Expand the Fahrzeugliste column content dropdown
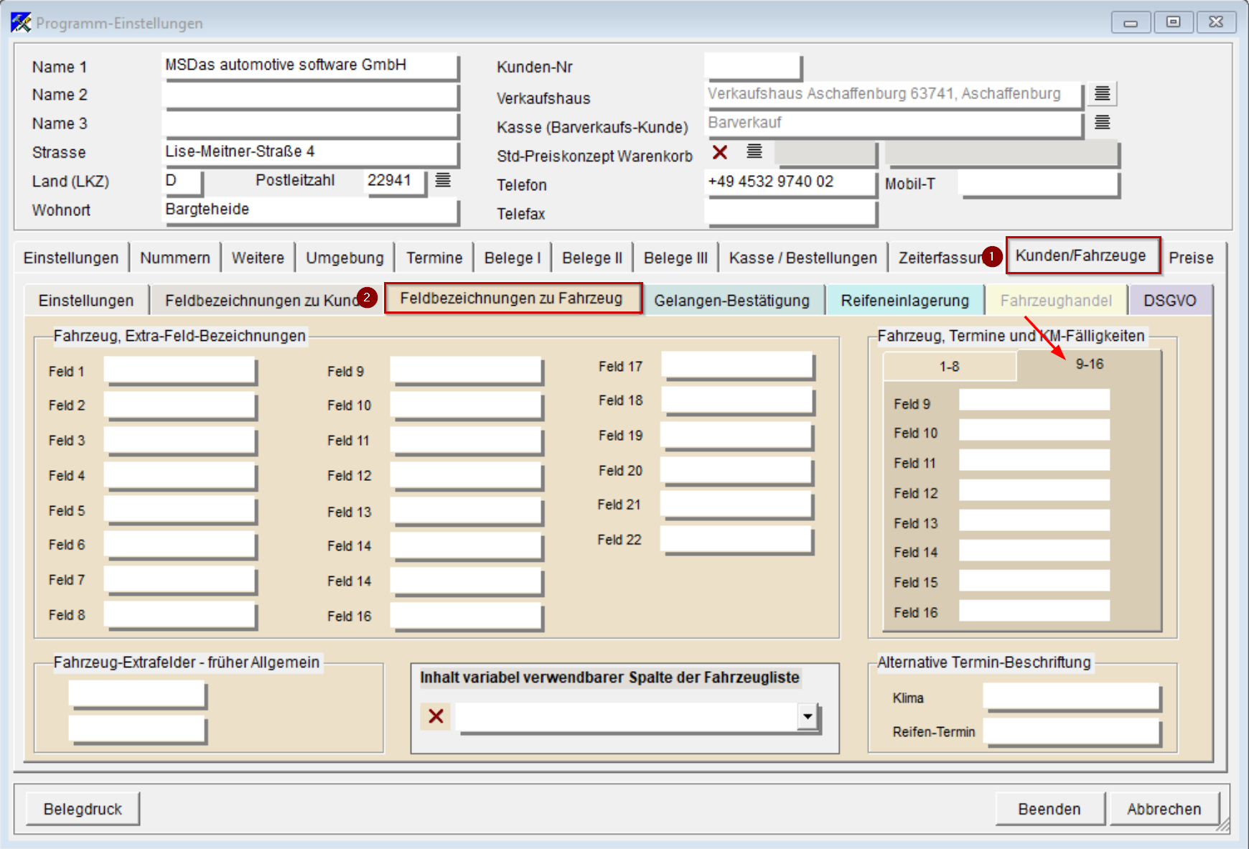This screenshot has width=1249, height=849. click(x=808, y=716)
